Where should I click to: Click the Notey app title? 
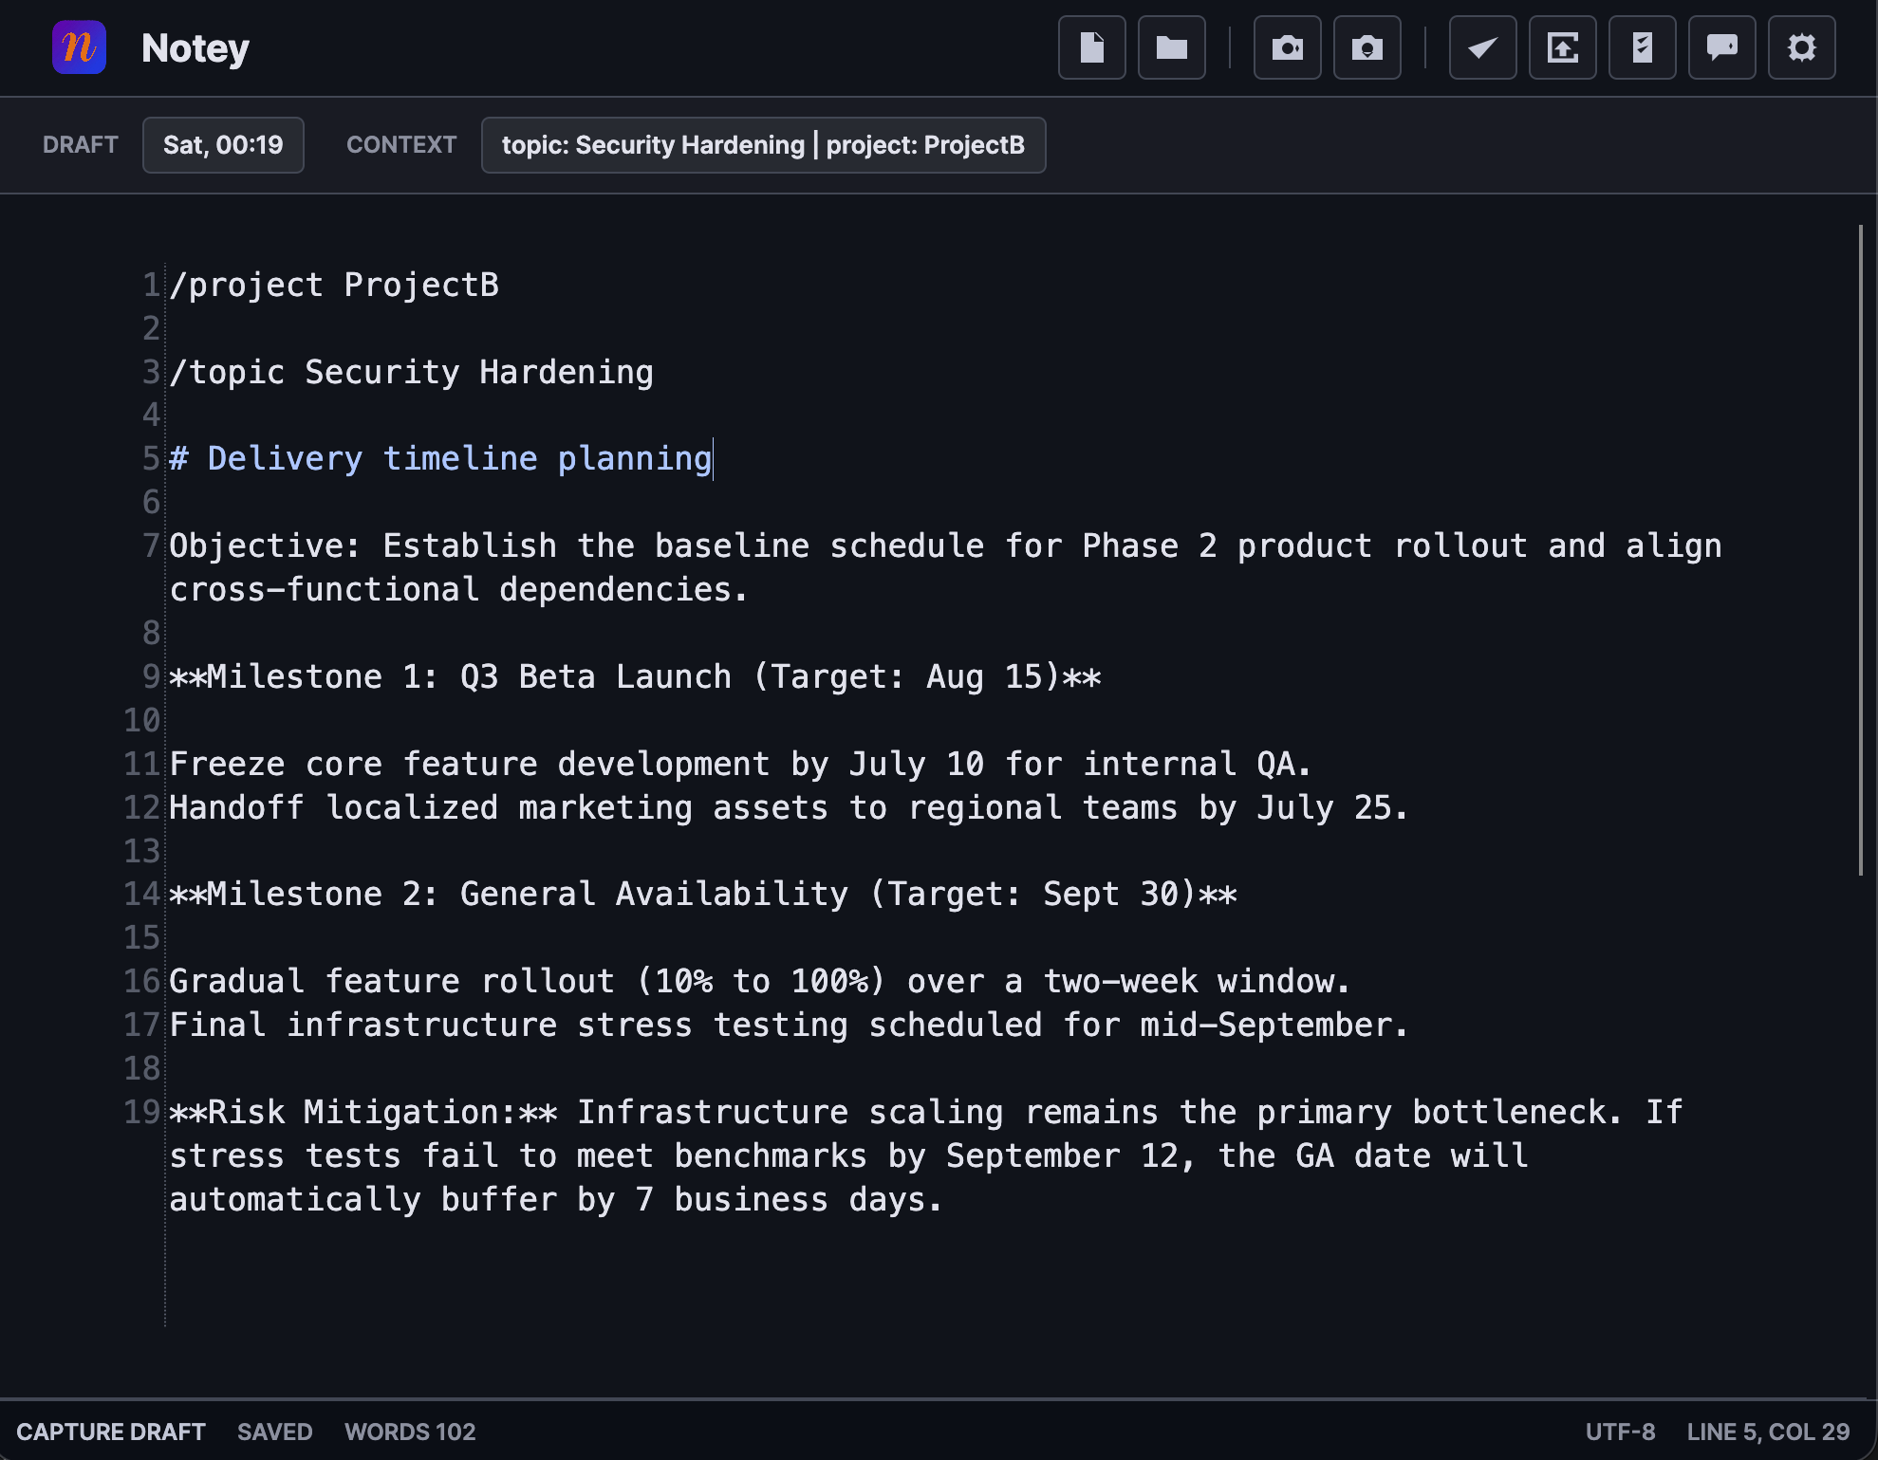pyautogui.click(x=195, y=48)
